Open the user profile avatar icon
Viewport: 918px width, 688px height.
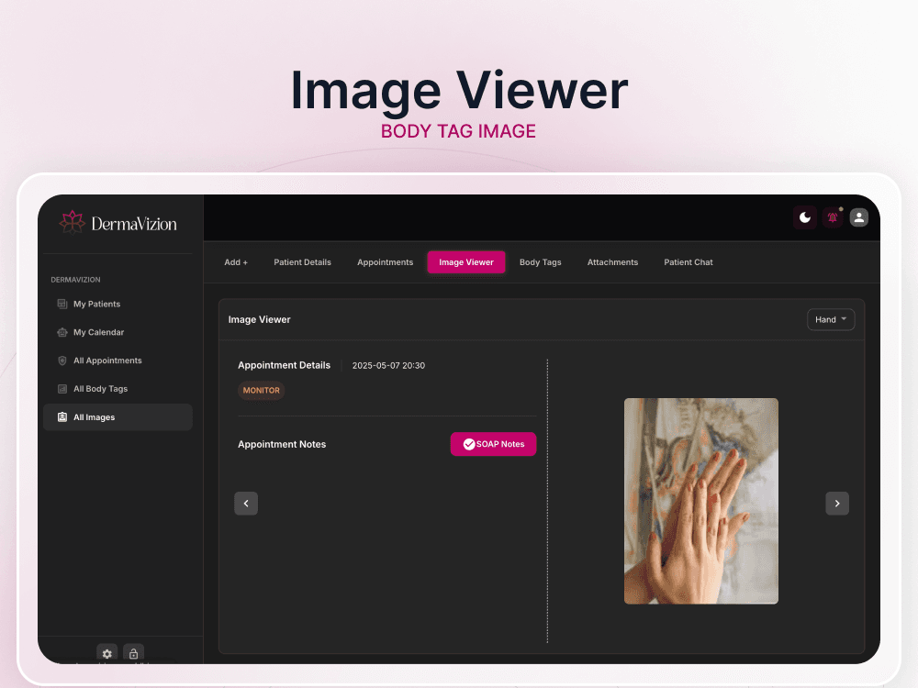click(859, 217)
